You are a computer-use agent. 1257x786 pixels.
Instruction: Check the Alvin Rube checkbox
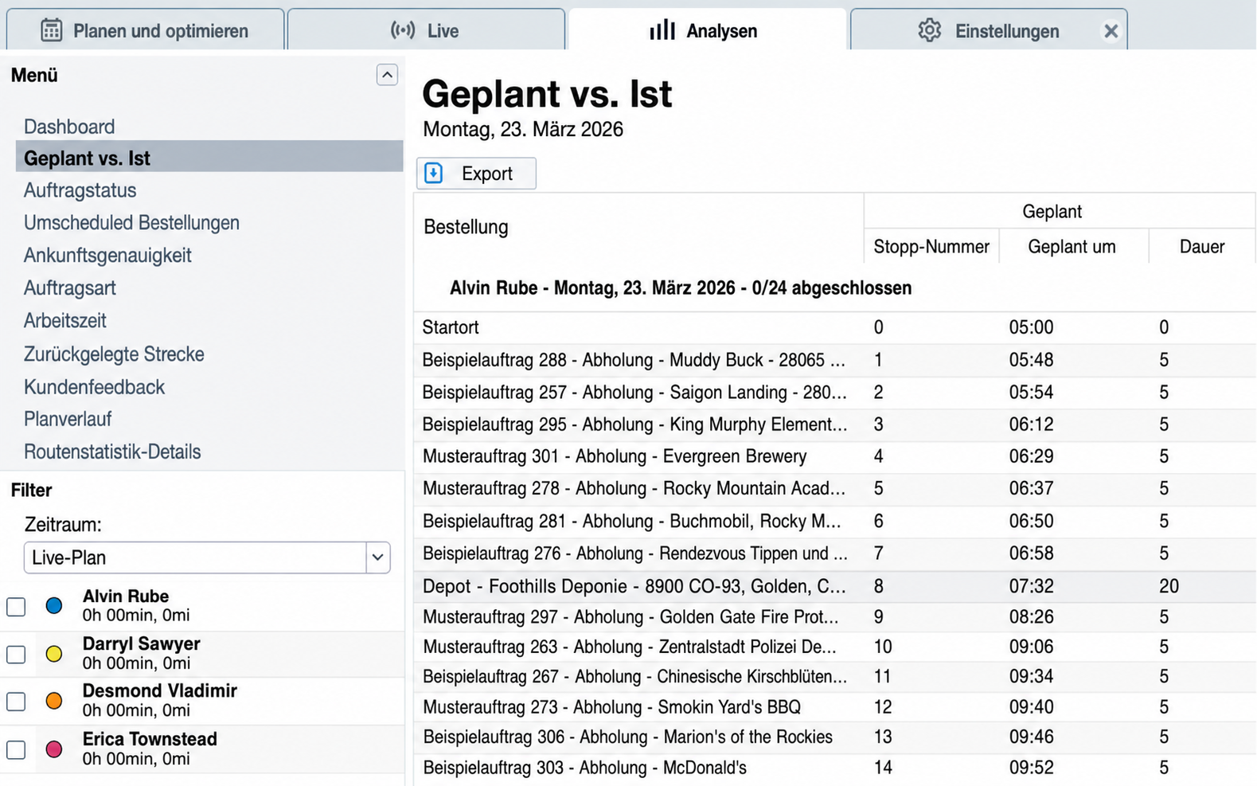point(16,606)
